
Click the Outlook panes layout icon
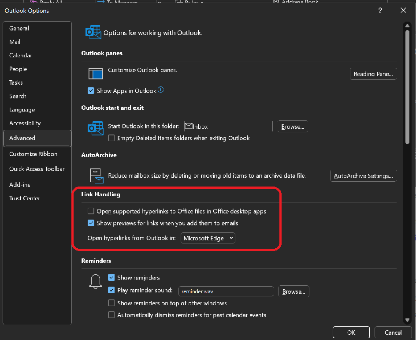tap(96, 74)
